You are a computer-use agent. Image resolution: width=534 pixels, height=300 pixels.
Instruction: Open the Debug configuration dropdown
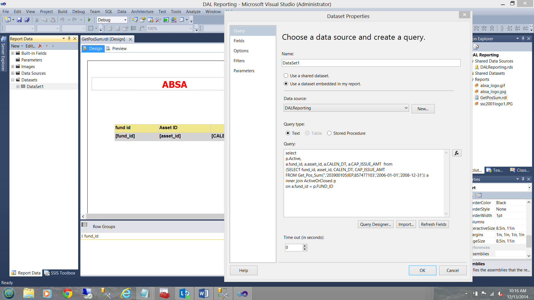(x=125, y=20)
